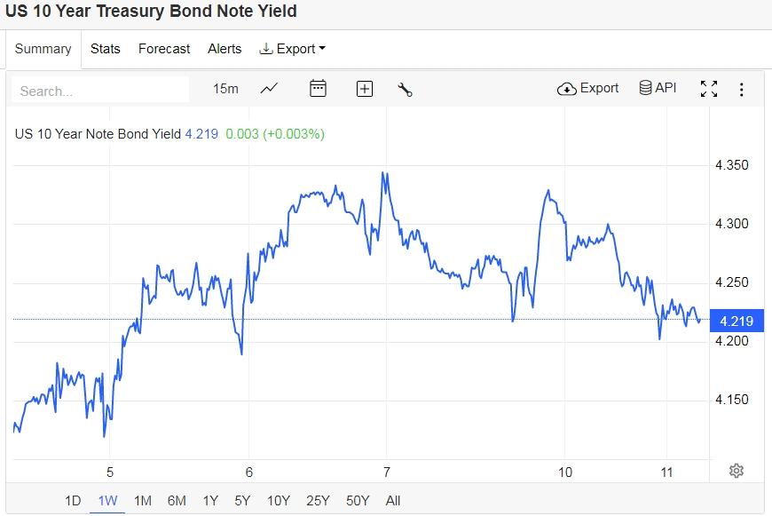The image size is (772, 516).
Task: Enter fullscreen chart mode
Action: (x=708, y=89)
